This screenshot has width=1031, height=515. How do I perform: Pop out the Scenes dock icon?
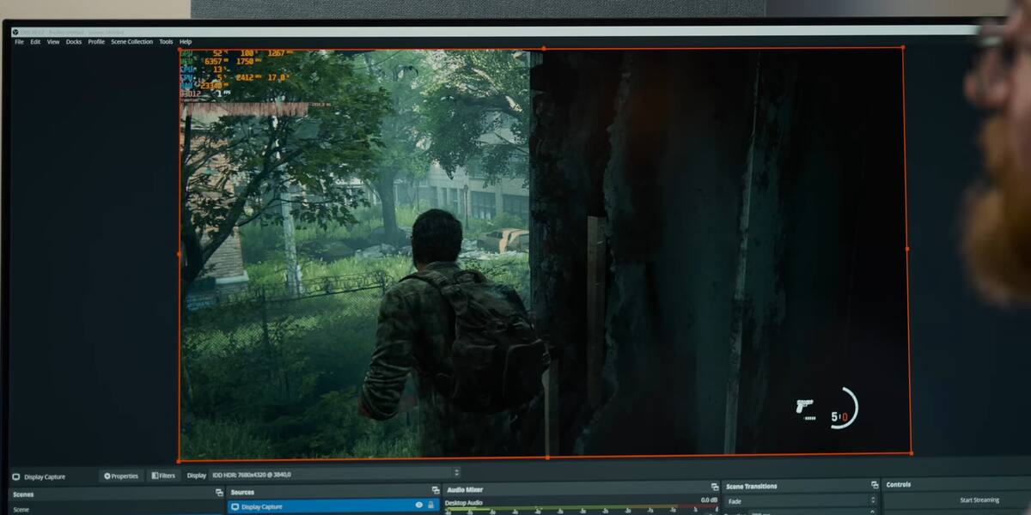pos(219,494)
